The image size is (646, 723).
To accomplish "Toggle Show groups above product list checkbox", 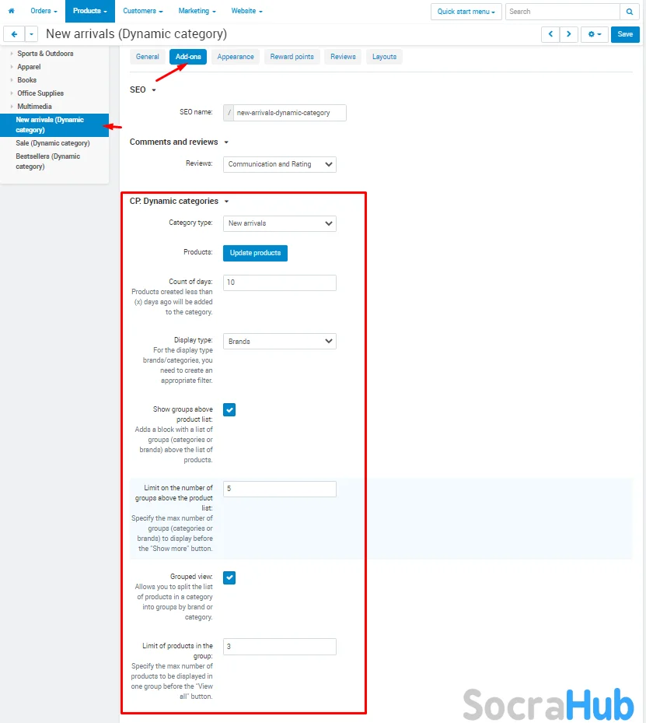I will coord(229,410).
